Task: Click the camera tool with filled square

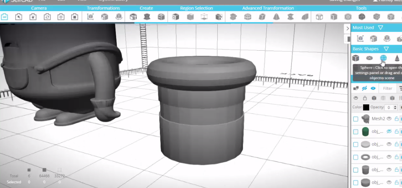Action: click(x=75, y=17)
